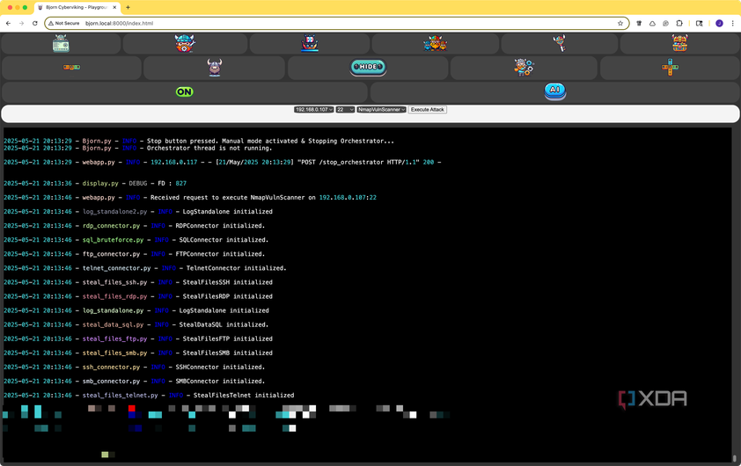Open the Viking longship icon page
Image resolution: width=741 pixels, height=466 pixels.
point(310,43)
